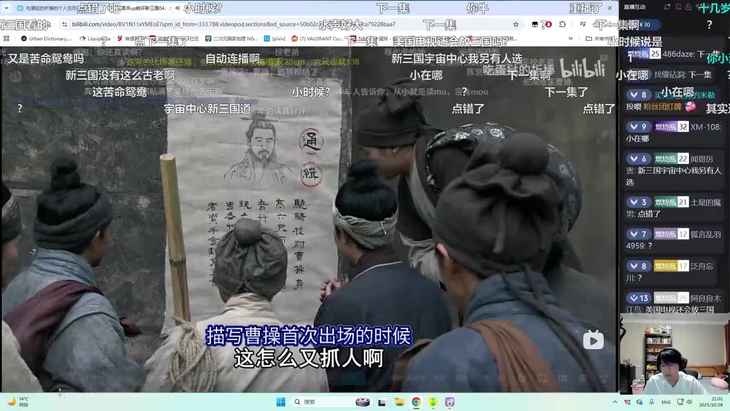The width and height of the screenshot is (730, 411).
Task: View site information icon in address bar
Action: point(64,25)
